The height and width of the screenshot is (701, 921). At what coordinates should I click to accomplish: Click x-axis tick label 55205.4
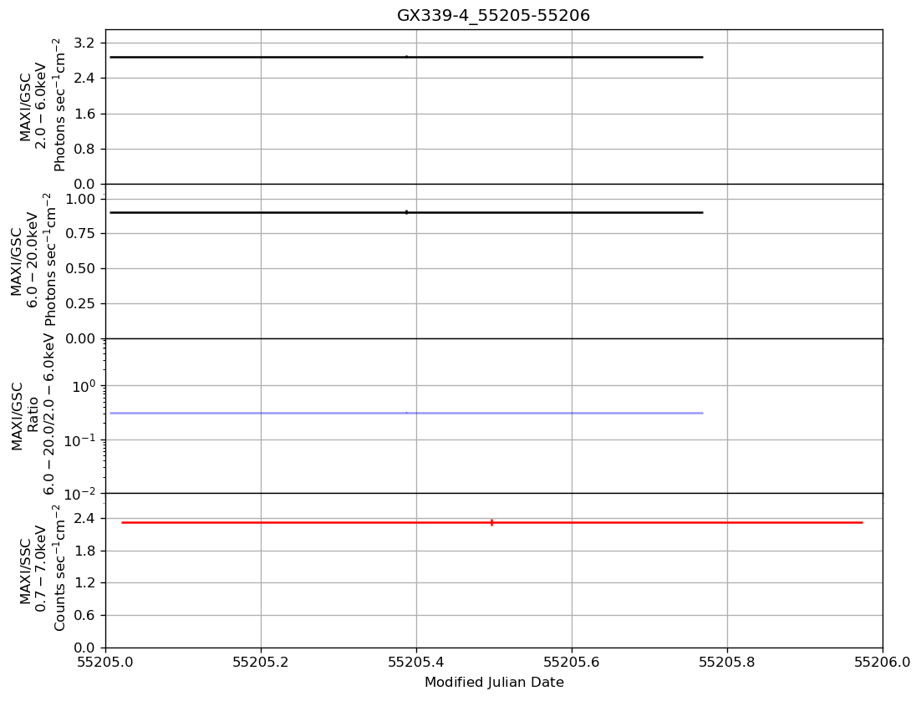click(x=416, y=663)
